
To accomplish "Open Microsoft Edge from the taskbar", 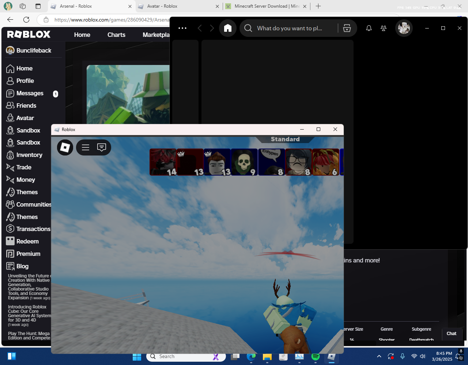I will click(251, 357).
